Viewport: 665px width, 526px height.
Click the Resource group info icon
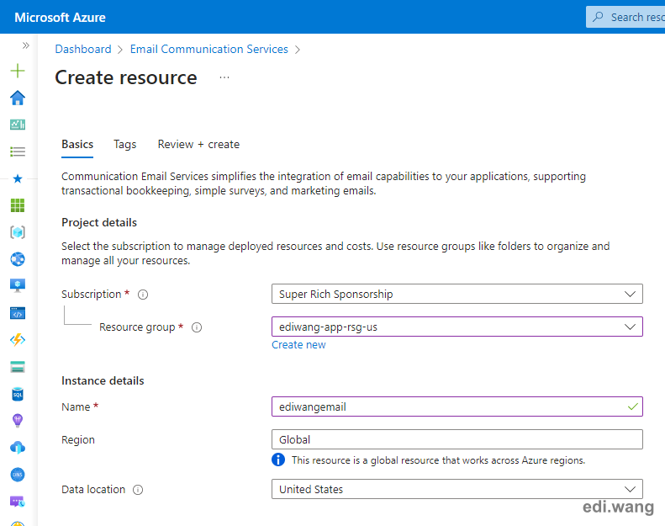(197, 327)
